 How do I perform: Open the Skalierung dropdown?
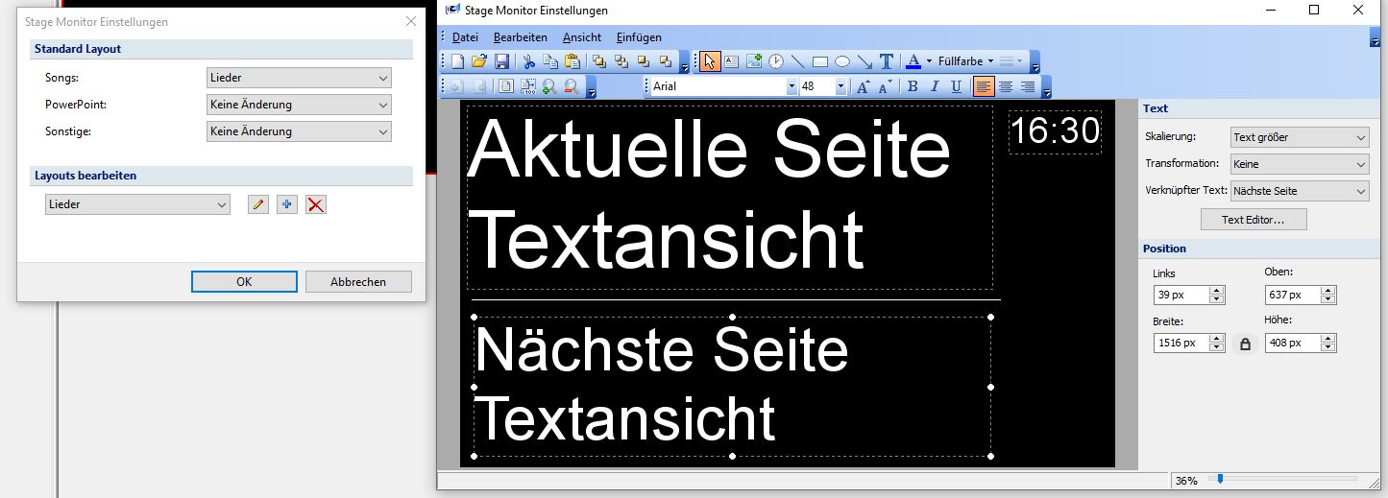tap(1300, 137)
